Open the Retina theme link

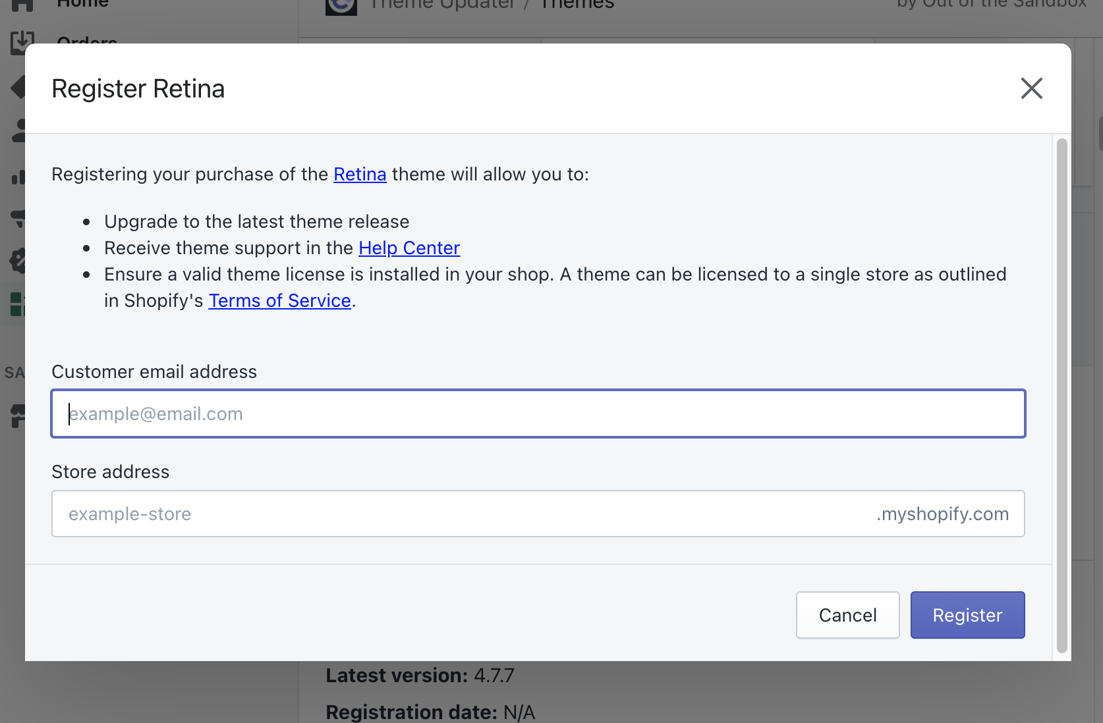360,174
